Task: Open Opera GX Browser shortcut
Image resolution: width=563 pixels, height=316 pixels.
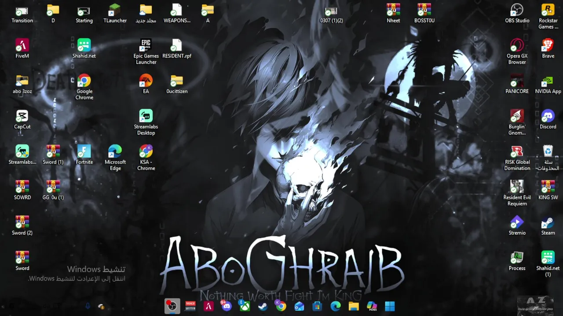Action: coord(517,52)
